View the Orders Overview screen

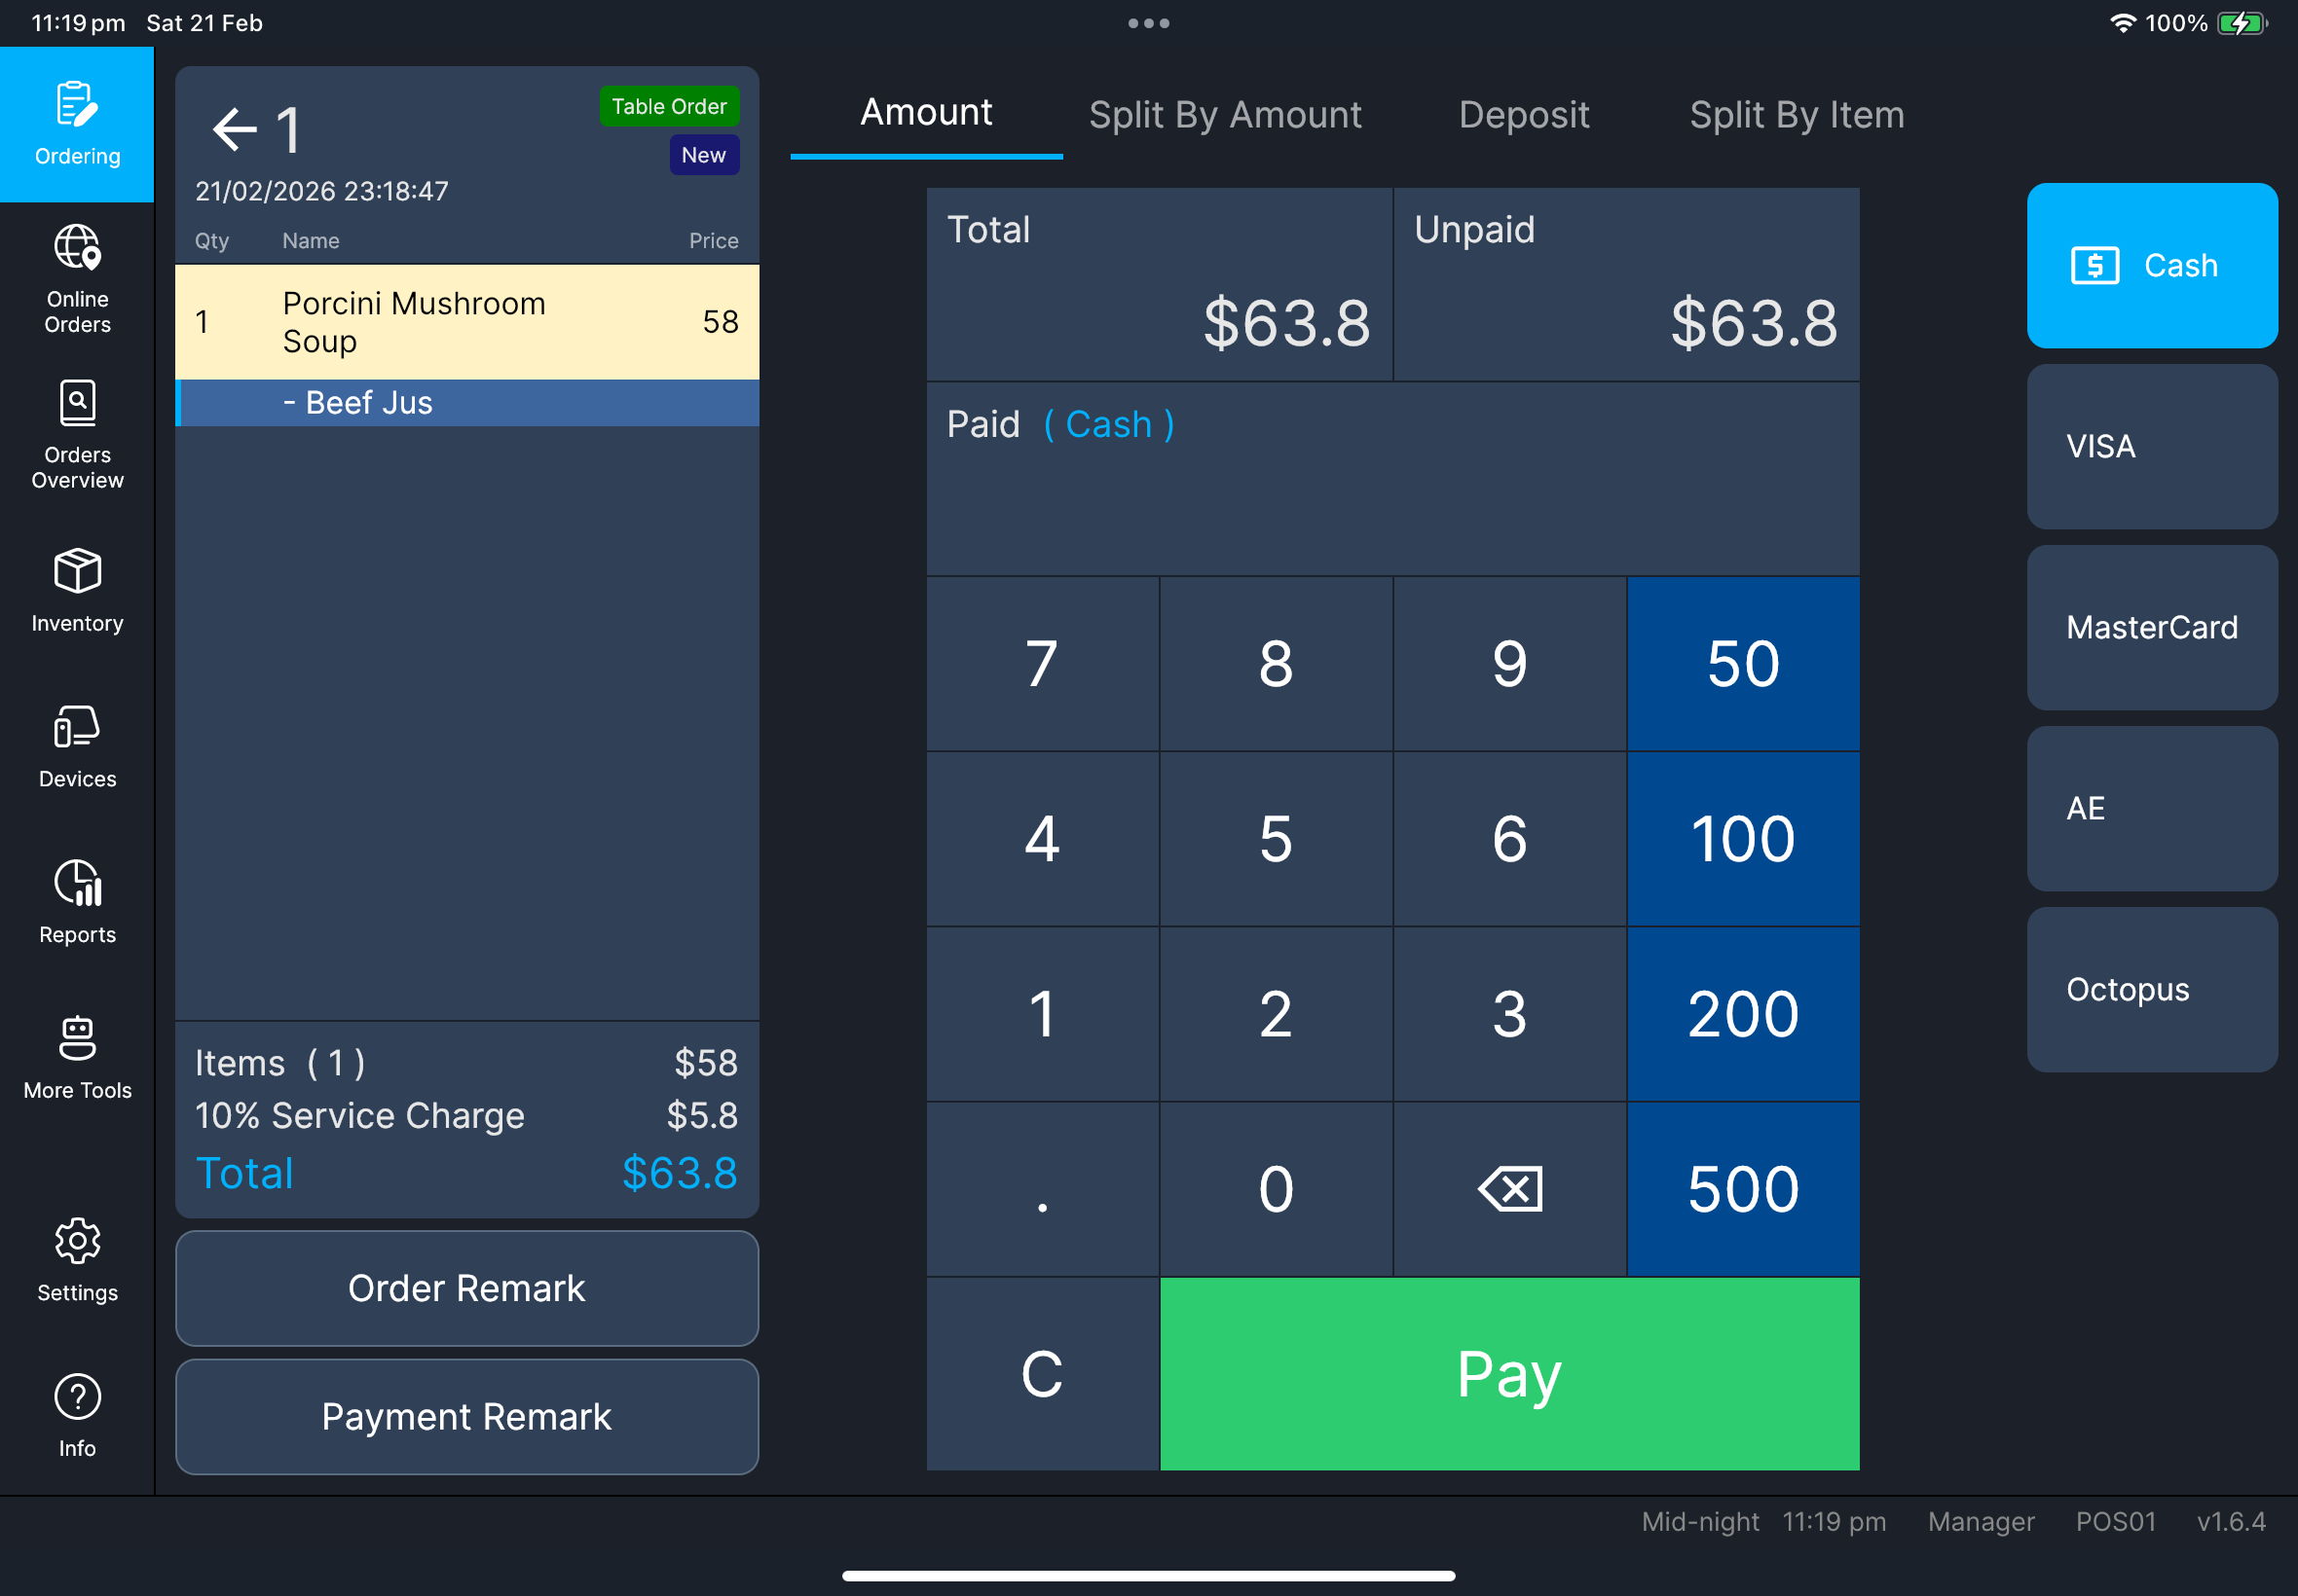point(77,433)
